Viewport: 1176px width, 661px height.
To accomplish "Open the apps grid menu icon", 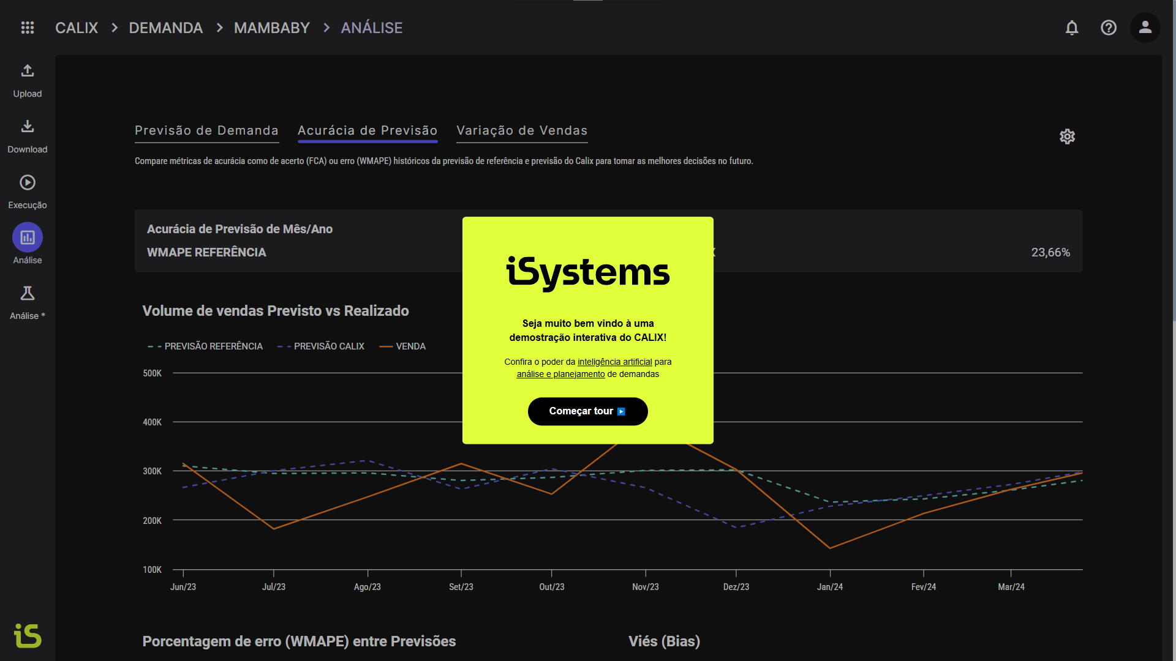I will click(x=28, y=28).
